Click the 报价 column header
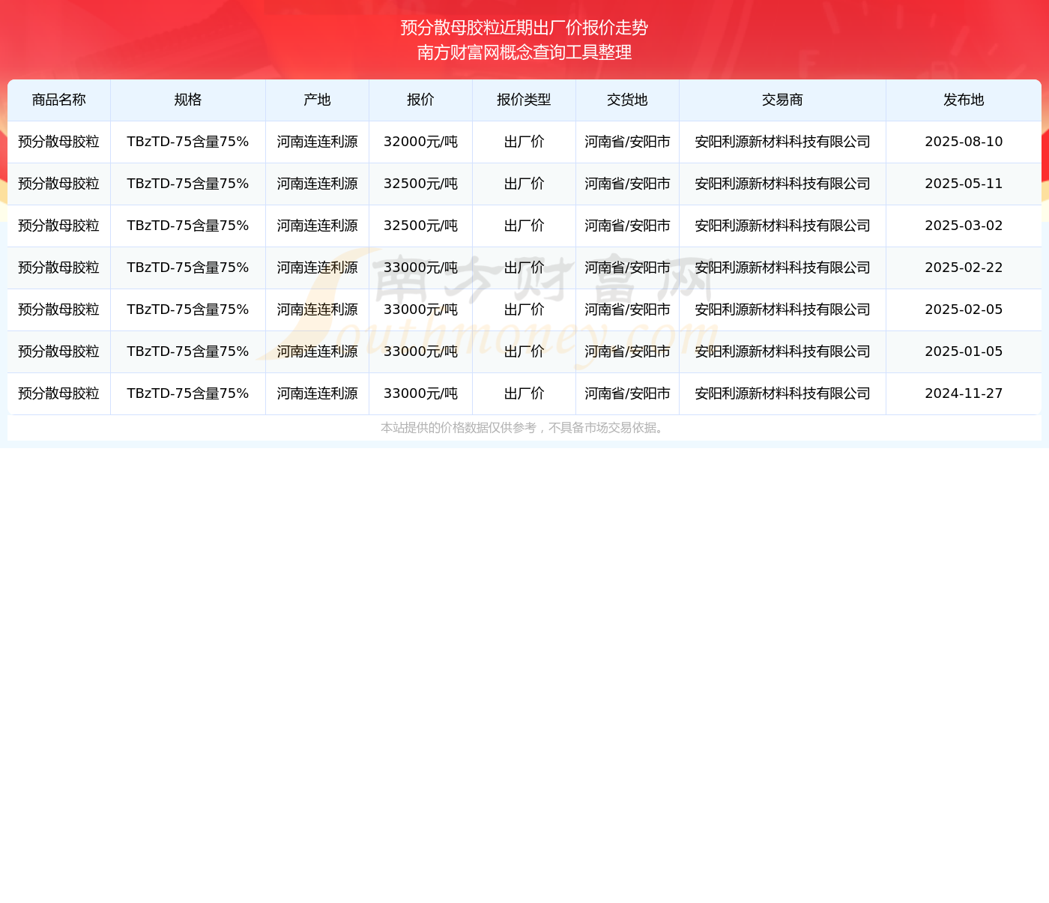 coord(420,100)
